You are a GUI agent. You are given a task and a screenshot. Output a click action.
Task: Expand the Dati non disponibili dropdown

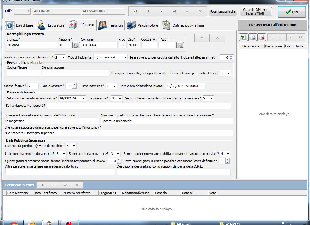74,146
